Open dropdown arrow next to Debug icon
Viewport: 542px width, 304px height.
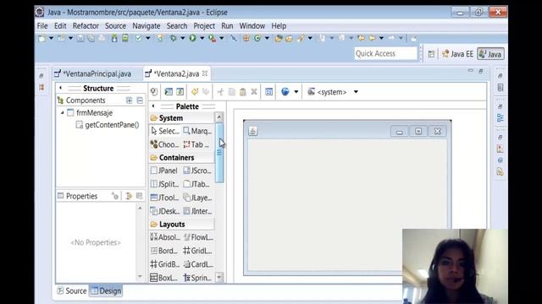[183, 38]
